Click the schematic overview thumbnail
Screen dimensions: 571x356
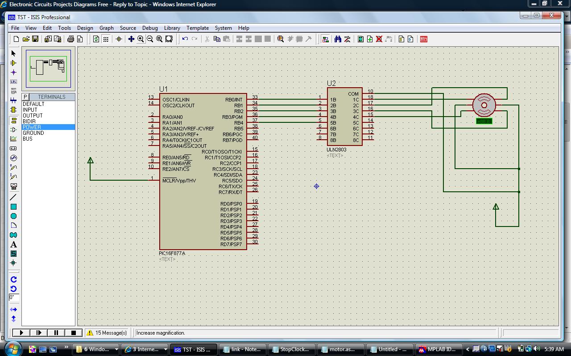coord(48,69)
